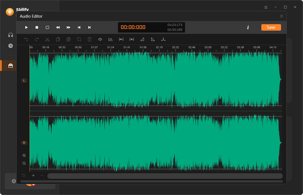This screenshot has width=303, height=195.
Task: Click the split/merge channels icon
Action: (163, 39)
